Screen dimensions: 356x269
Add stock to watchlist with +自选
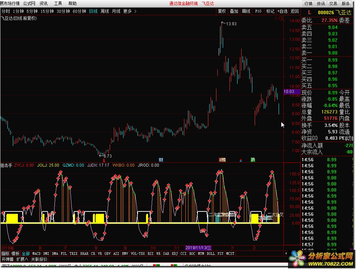[282, 11]
